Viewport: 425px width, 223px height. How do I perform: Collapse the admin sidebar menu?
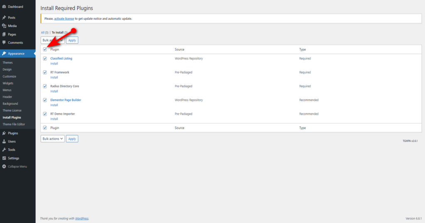pos(17,167)
